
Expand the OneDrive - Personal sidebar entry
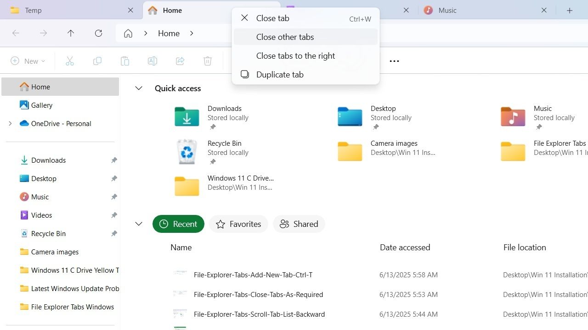10,123
